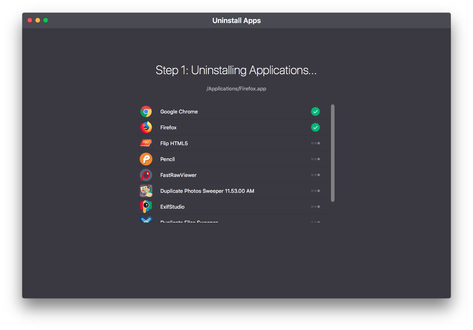Click the pending dots beside Pencil
The height and width of the screenshot is (330, 473).
point(315,159)
